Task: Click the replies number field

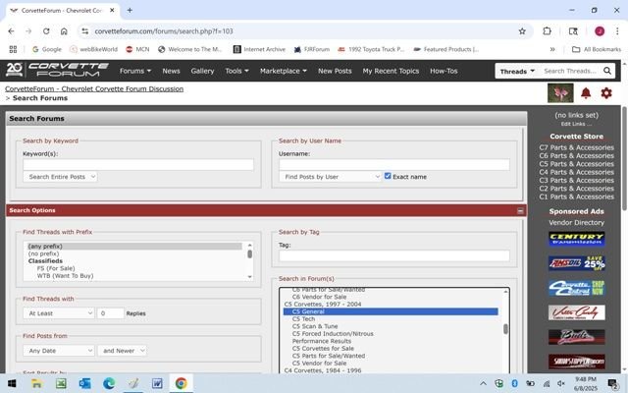Action: 110,313
